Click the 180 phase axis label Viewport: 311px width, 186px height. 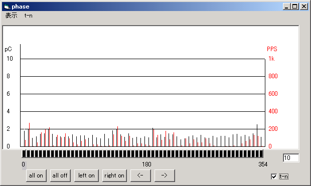coord(146,164)
